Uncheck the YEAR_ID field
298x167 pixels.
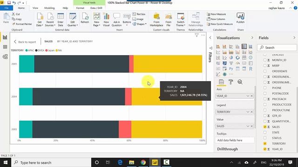pos(265,149)
